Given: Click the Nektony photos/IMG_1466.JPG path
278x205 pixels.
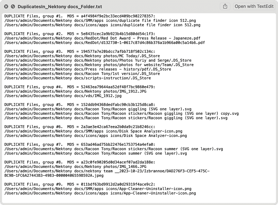Looking at the screenshot, I should (x=75, y=167).
